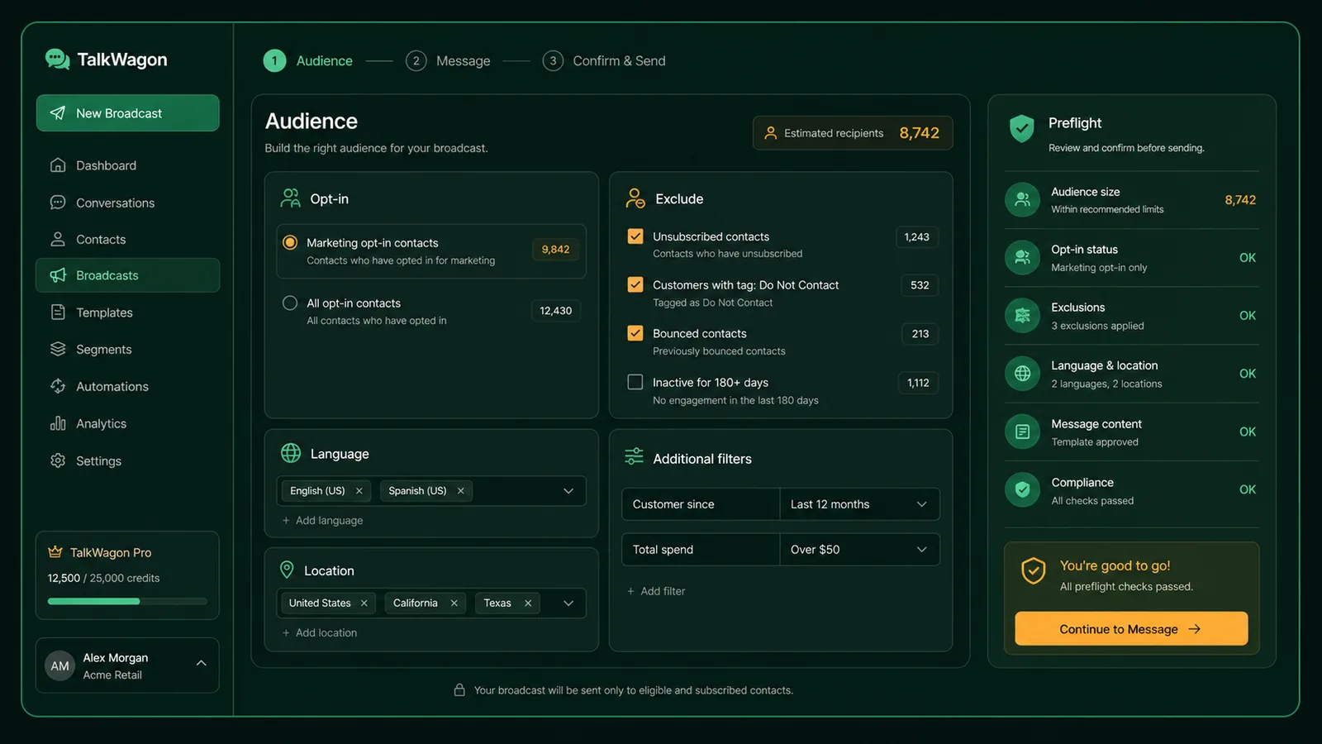The height and width of the screenshot is (744, 1322).
Task: Click the step 1 Audience tab
Action: point(308,61)
